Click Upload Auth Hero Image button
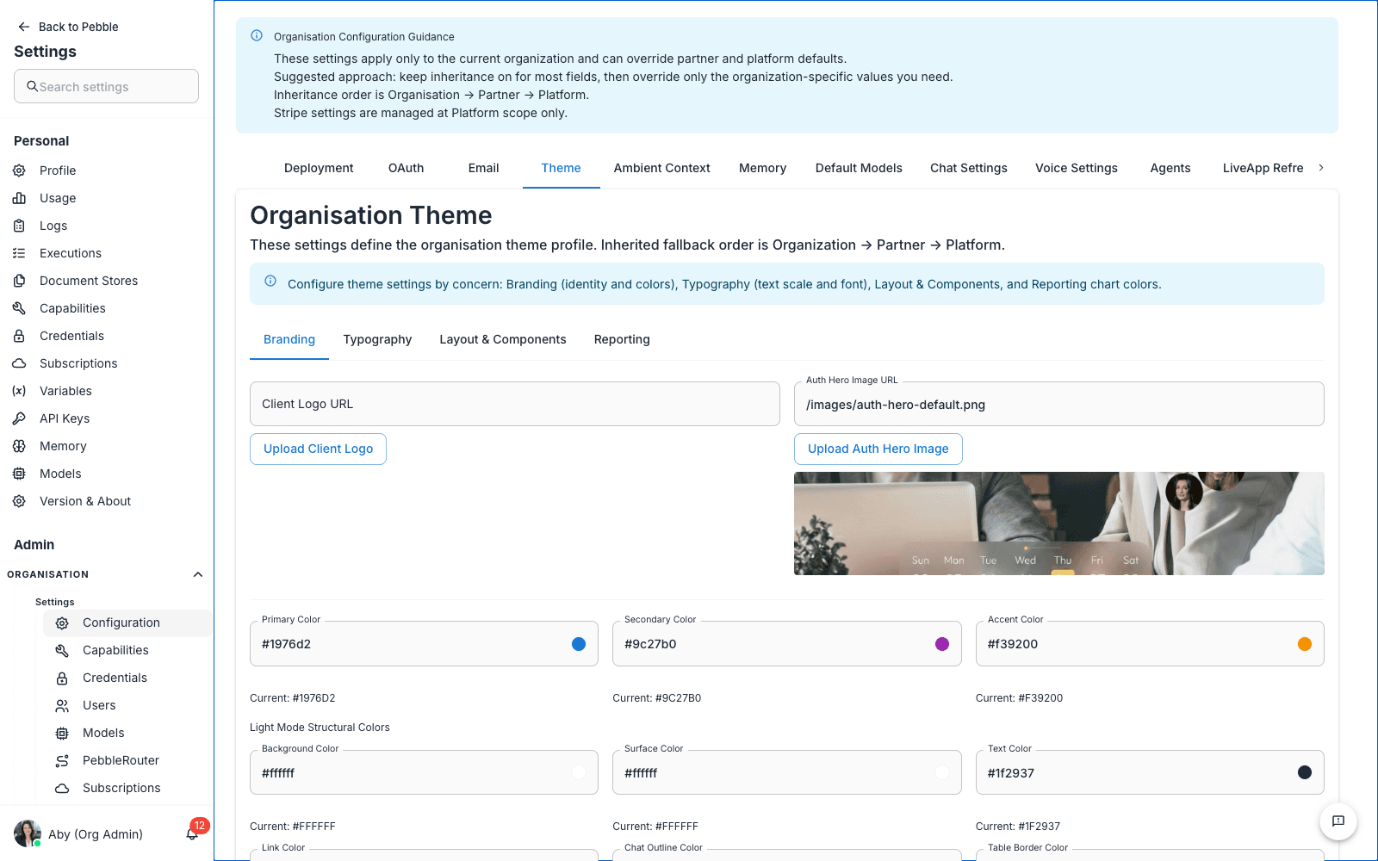The width and height of the screenshot is (1378, 861). 878,449
